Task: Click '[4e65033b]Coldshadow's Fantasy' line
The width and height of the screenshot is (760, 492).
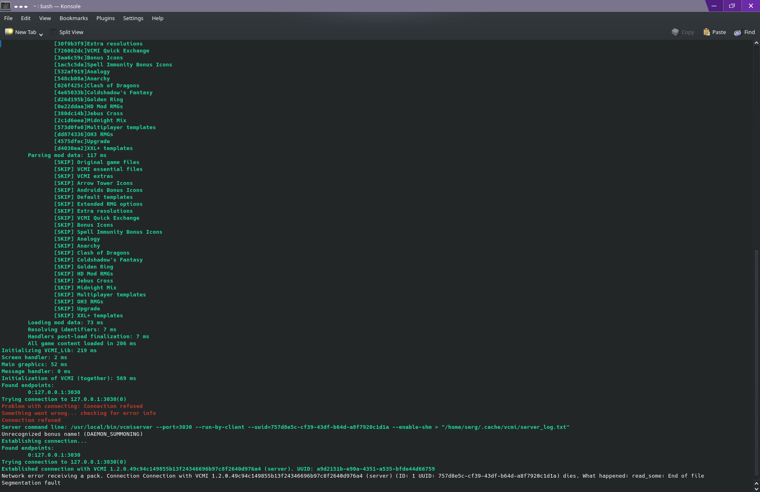Action: pyautogui.click(x=103, y=93)
